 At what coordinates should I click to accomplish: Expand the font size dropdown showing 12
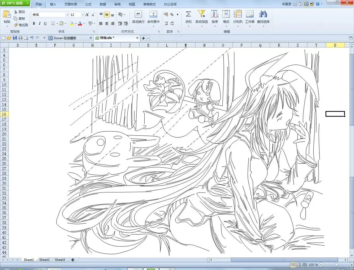pyautogui.click(x=83, y=15)
